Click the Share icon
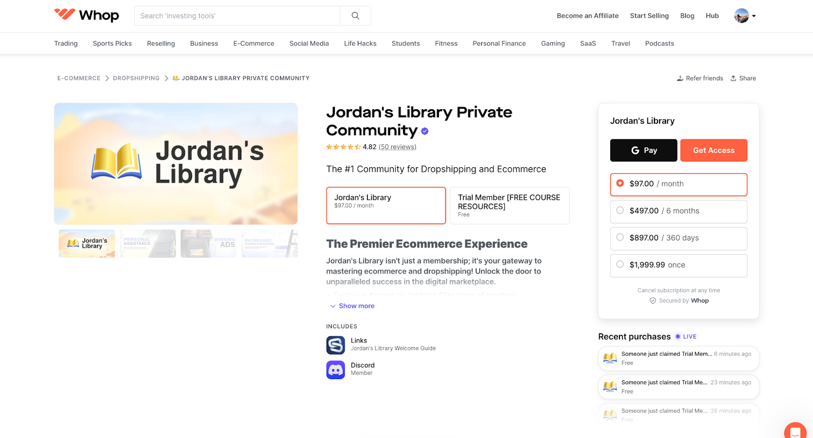The height and width of the screenshot is (438, 813). click(x=733, y=78)
